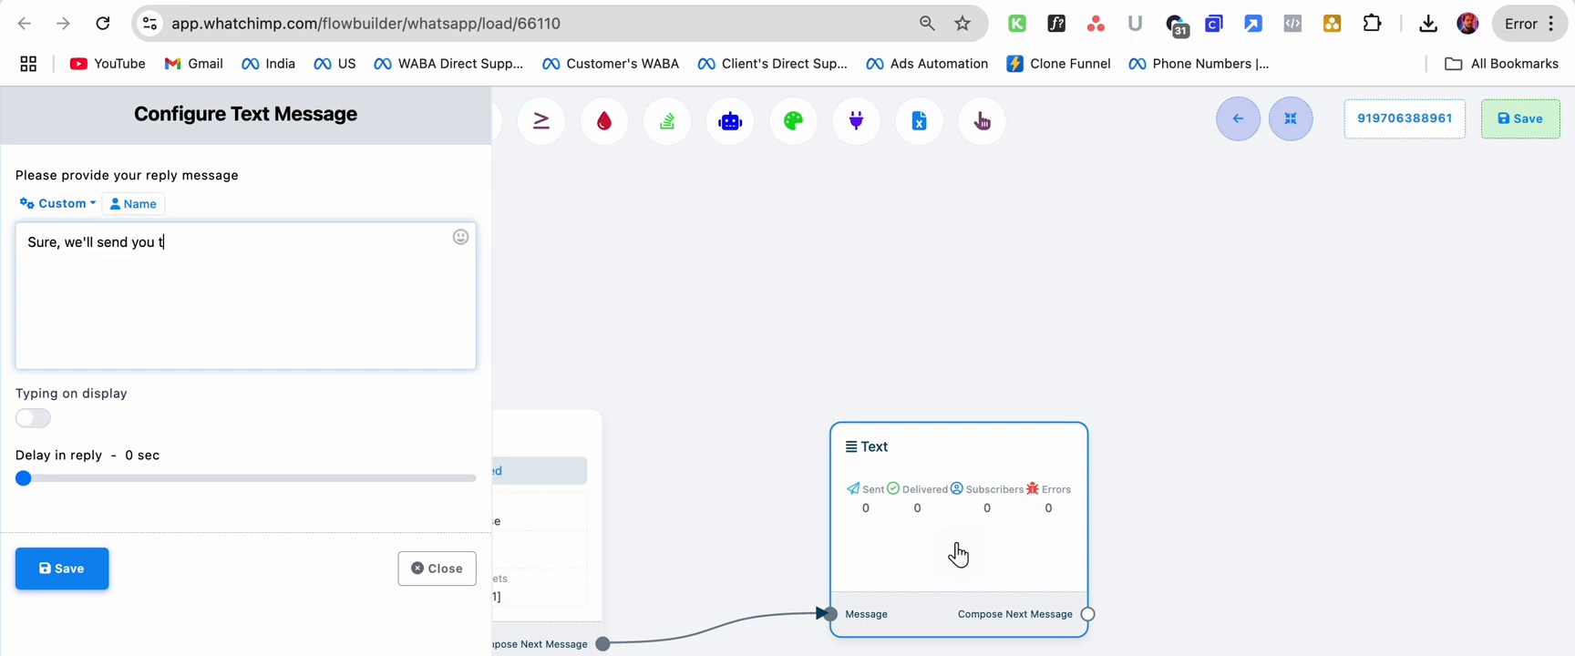Open the Chrome Extensions puzzle icon

1372,24
